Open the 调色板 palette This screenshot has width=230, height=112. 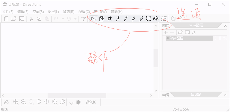(91, 102)
